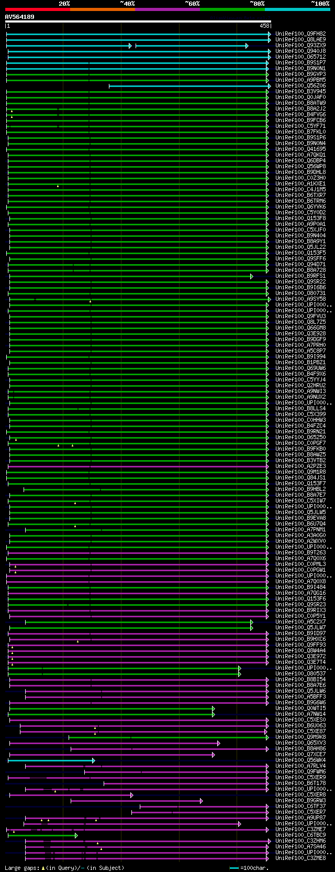Image resolution: width=335 pixels, height=872 pixels.
Task: Open hit UniRef100_Q8LAE9
Action: pyautogui.click(x=300, y=40)
